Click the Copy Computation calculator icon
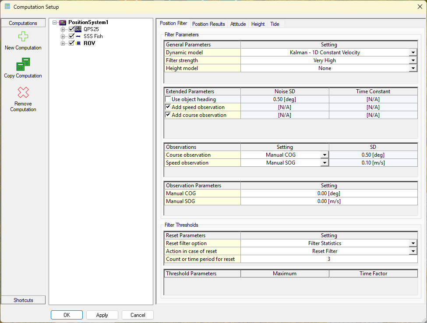The image size is (427, 323). [x=23, y=64]
